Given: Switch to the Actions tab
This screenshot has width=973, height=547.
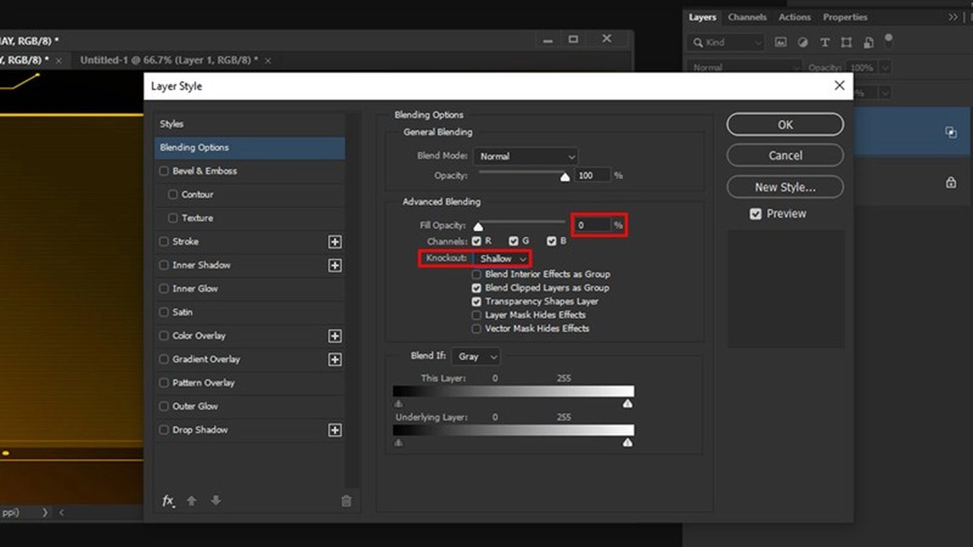Looking at the screenshot, I should (x=795, y=18).
